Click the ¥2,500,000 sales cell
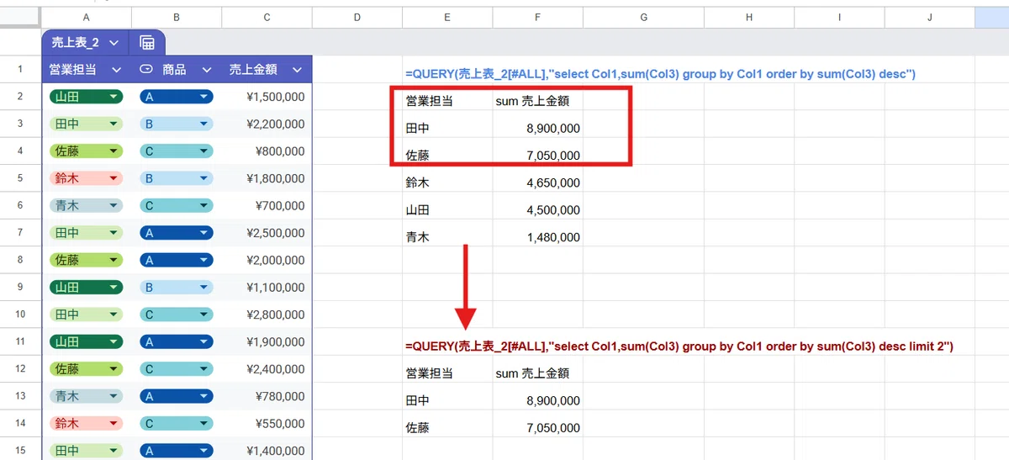1009x460 pixels. (x=267, y=233)
